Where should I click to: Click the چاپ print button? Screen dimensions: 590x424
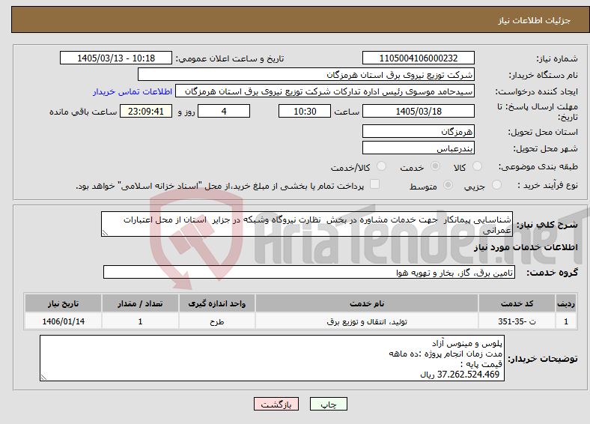click(329, 404)
